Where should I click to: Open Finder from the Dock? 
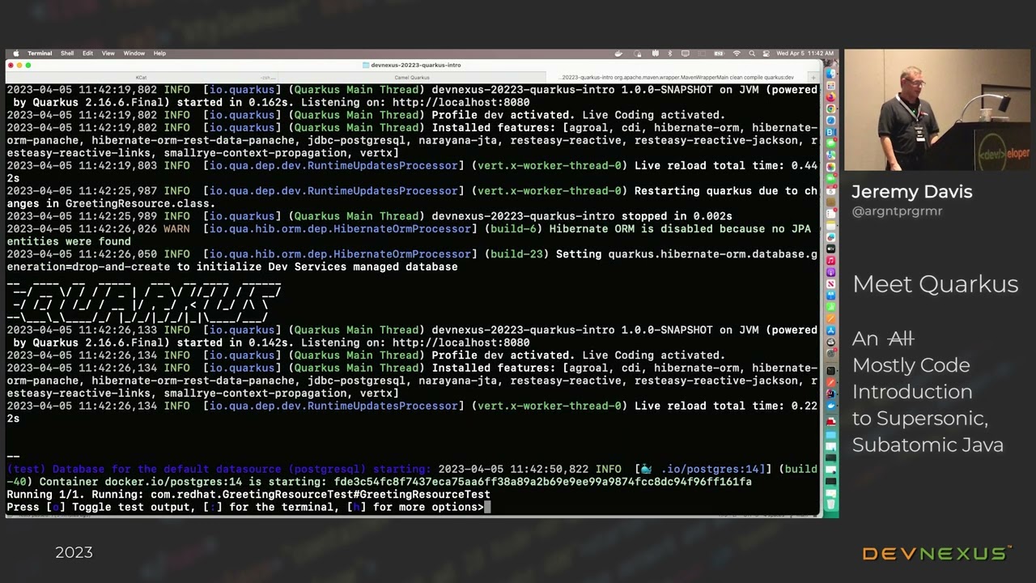[x=830, y=74]
